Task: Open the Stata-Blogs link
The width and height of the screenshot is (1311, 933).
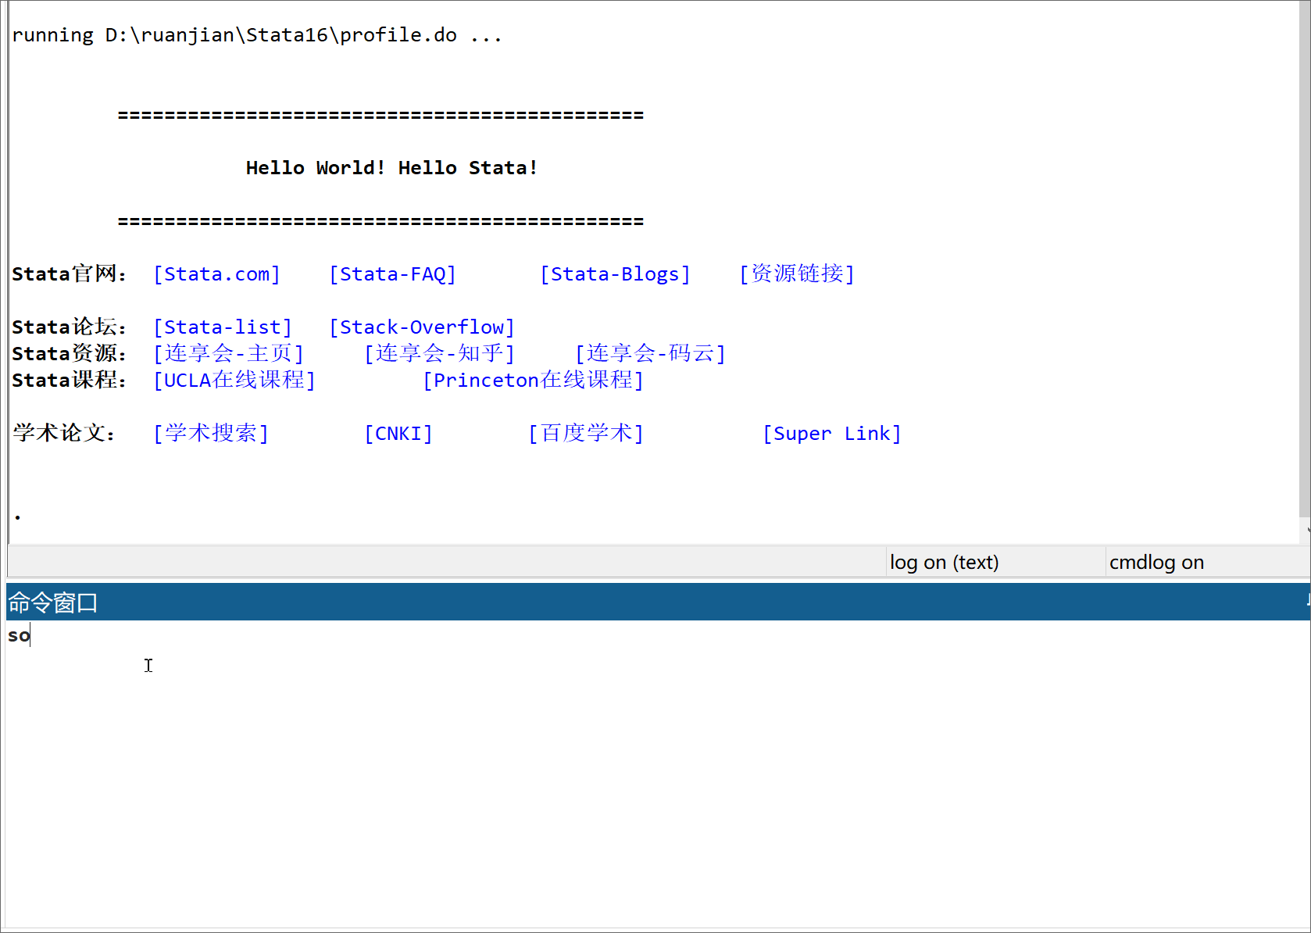Action: pyautogui.click(x=615, y=274)
